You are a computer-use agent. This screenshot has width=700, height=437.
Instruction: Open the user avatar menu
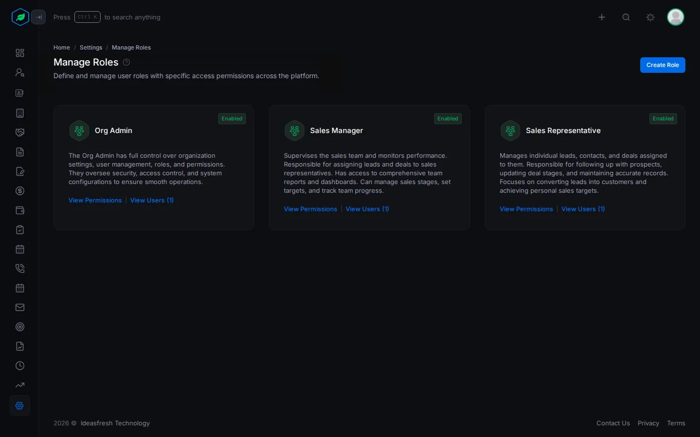[676, 17]
